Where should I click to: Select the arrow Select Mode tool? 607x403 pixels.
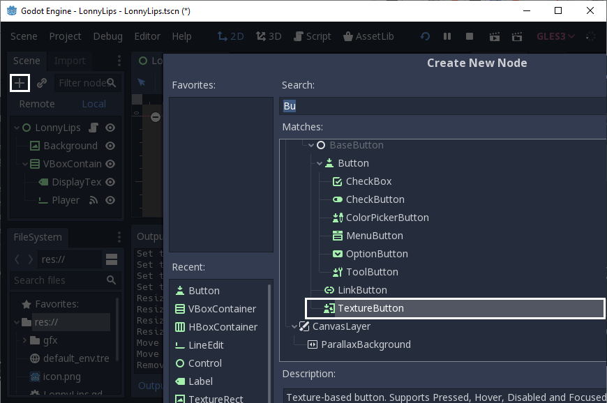142,82
